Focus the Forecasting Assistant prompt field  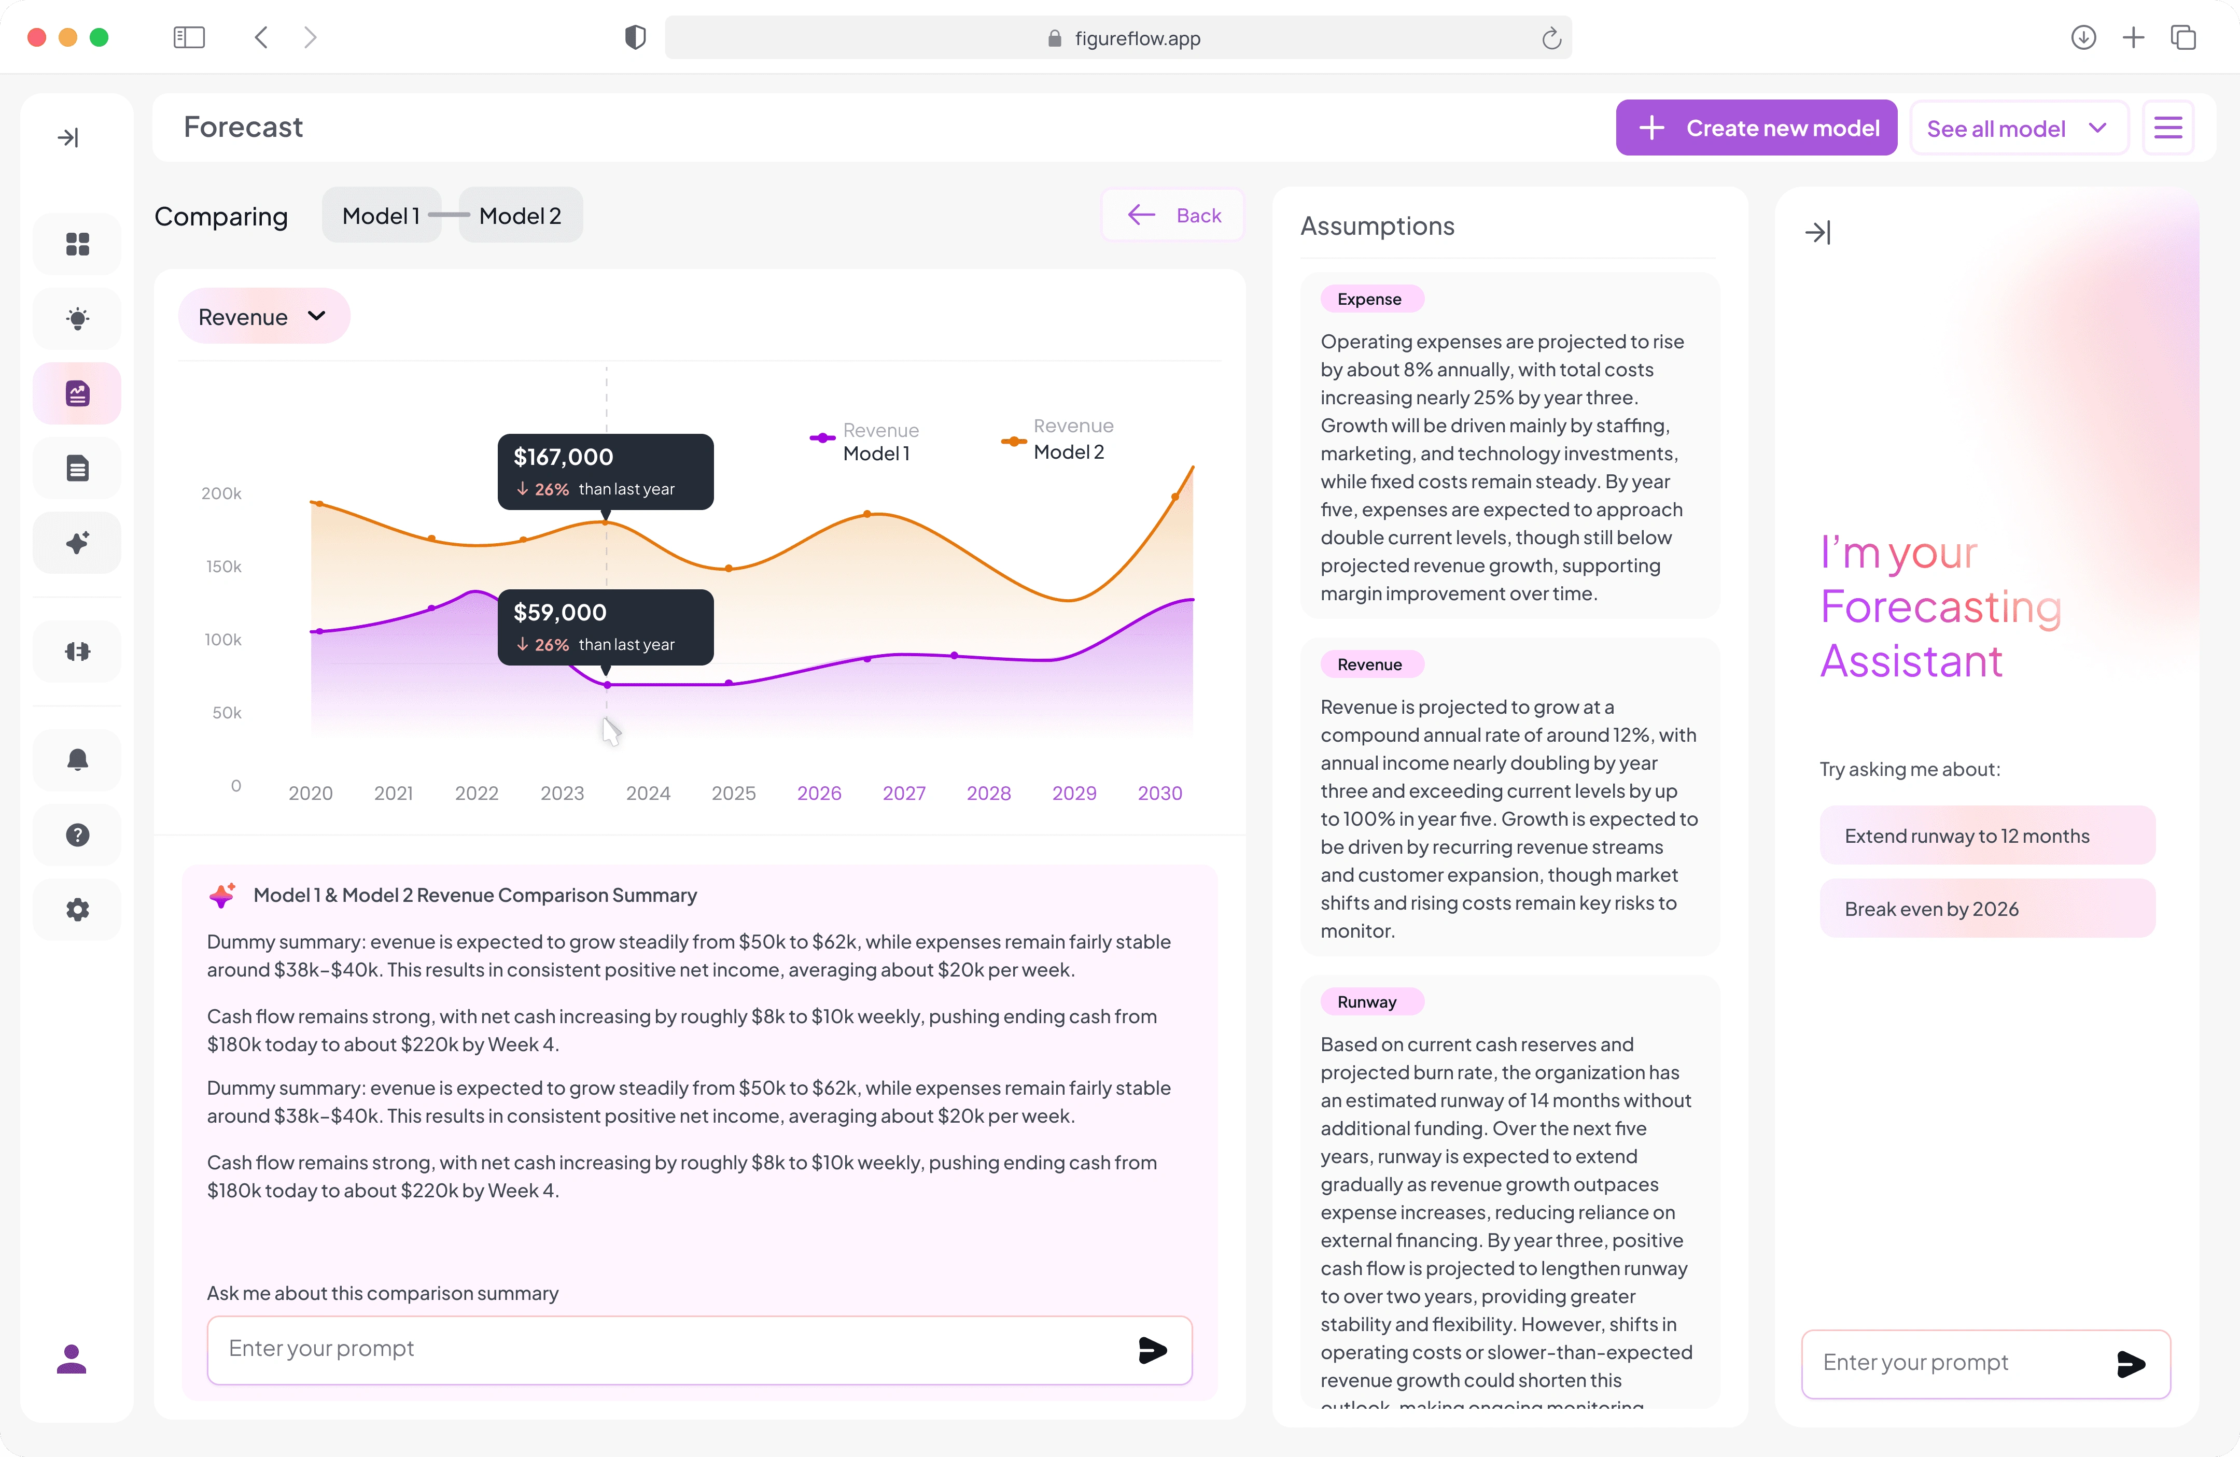point(1986,1364)
